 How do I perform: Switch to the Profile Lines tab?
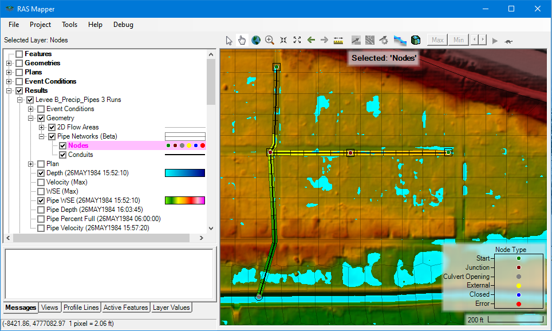(x=81, y=308)
